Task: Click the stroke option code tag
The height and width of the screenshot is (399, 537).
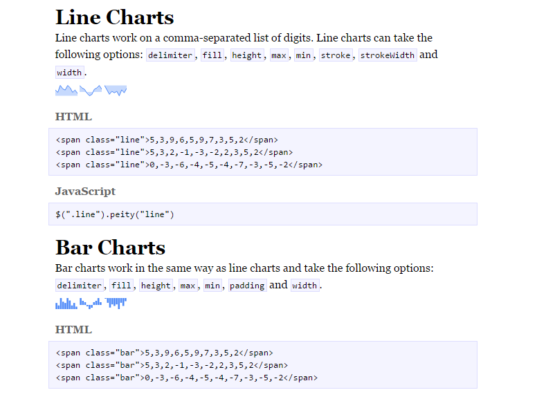Action: point(336,55)
